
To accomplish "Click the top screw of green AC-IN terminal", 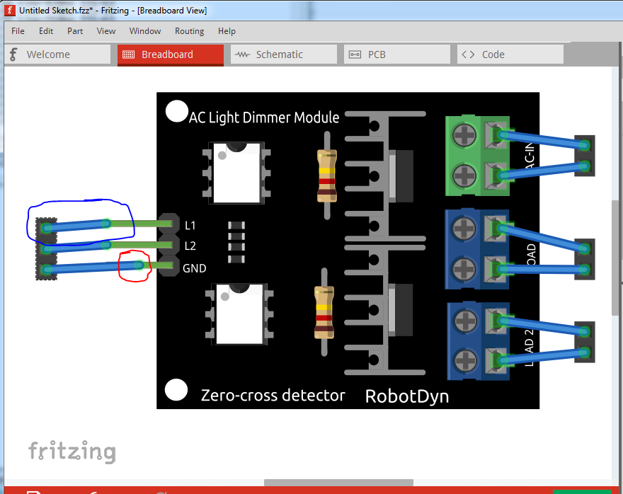I will click(x=464, y=134).
